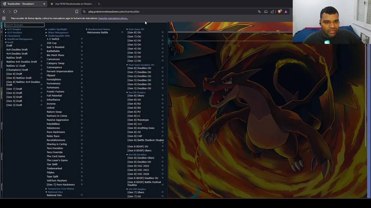Viewport: 371px width, 208px height.
Task: Toggle favorite star for Bad 'n Boosted
Action: tap(82, 47)
